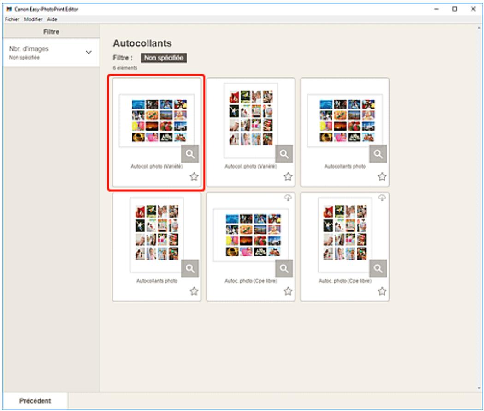Click the Filtre panel header
The image size is (484, 411).
51,31
